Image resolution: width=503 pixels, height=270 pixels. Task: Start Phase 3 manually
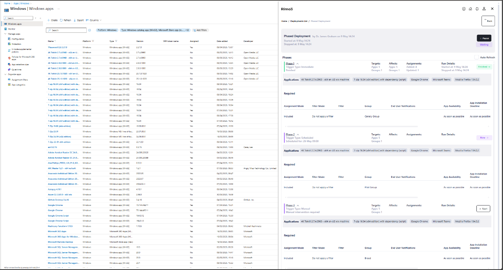click(483, 209)
